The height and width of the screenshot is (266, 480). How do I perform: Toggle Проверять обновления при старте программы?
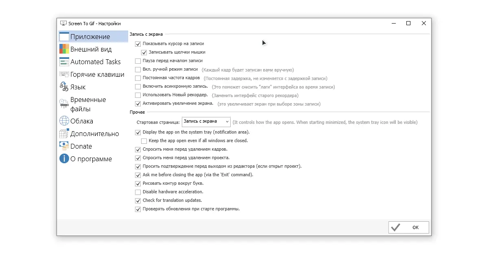[138, 210]
